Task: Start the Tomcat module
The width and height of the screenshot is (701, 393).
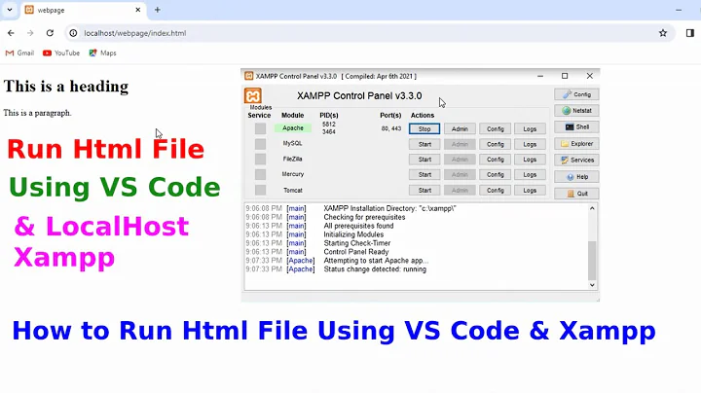Action: click(x=424, y=191)
